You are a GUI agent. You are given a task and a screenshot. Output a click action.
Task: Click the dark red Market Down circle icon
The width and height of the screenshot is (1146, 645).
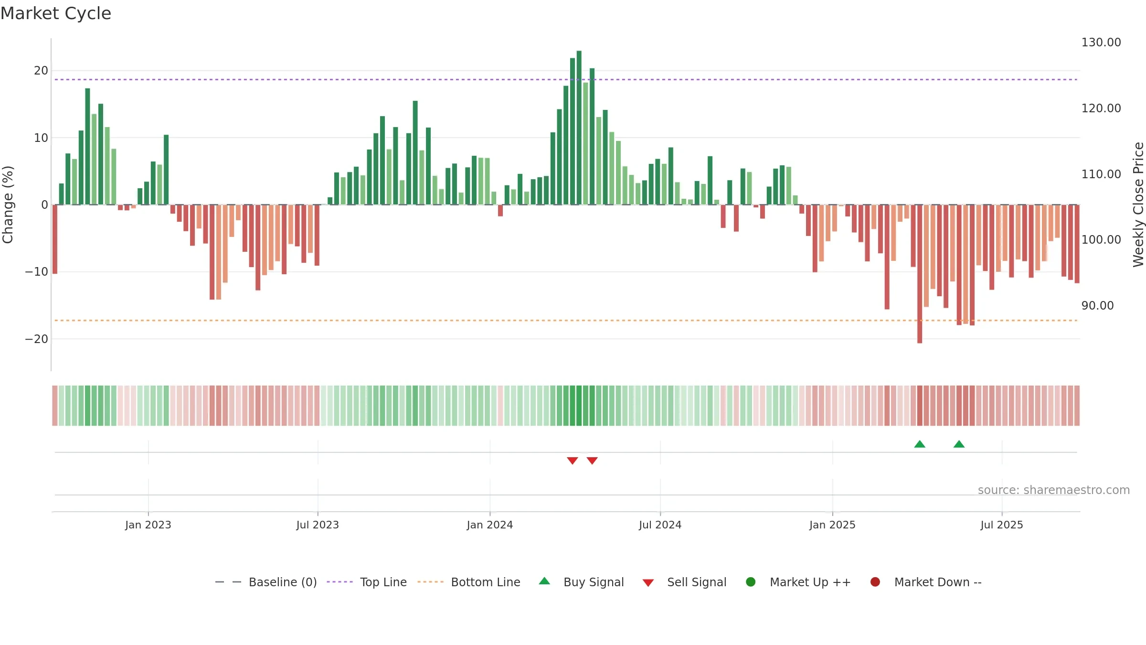click(875, 582)
